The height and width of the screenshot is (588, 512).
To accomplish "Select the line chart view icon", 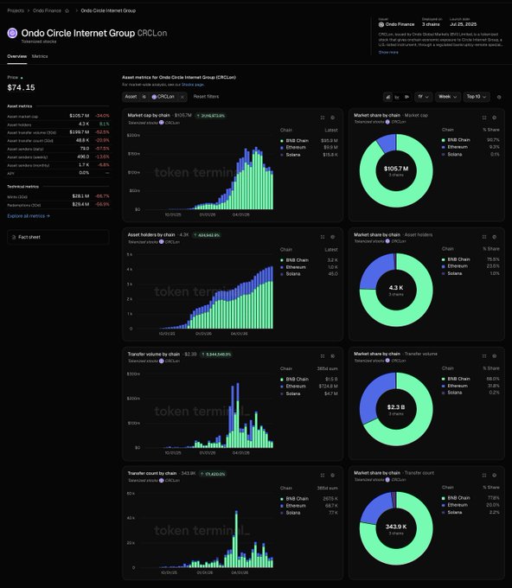I will pyautogui.click(x=397, y=97).
